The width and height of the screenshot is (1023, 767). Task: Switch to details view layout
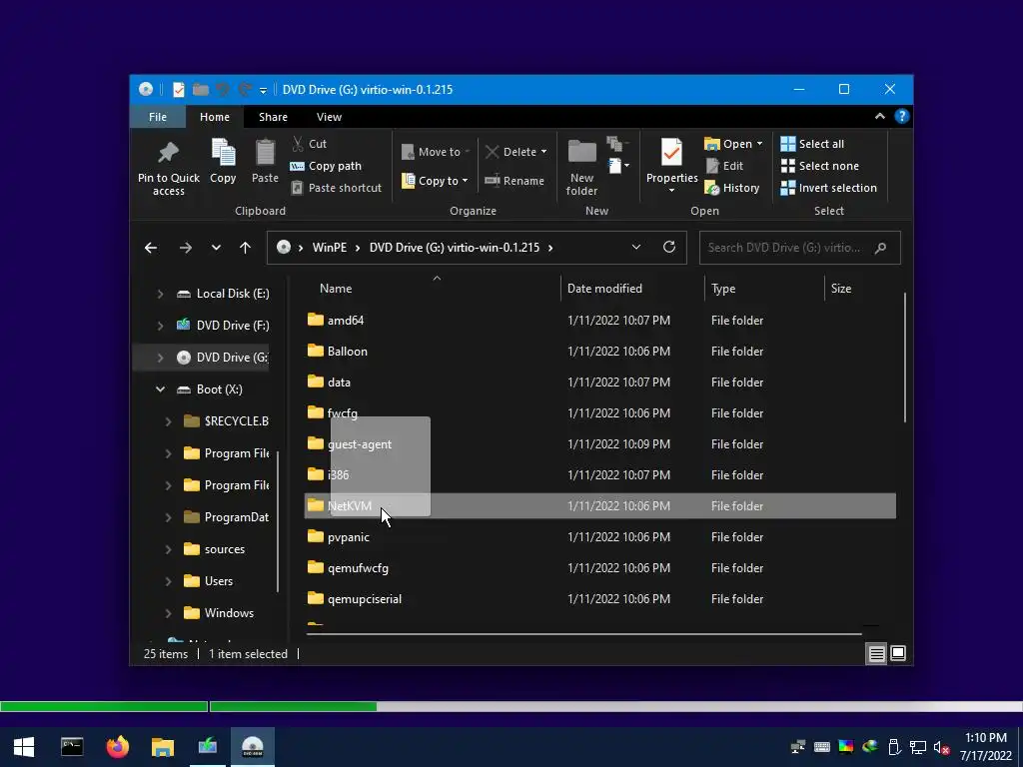pos(876,653)
